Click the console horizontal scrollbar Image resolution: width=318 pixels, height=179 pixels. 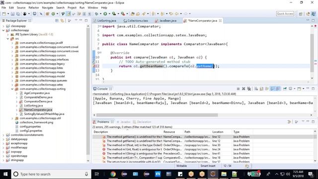pos(157,115)
